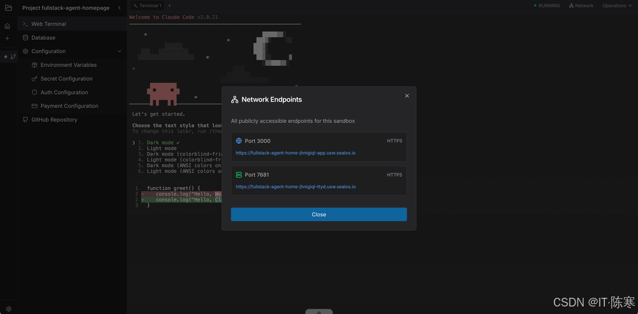Click the Port 3000 label
The width and height of the screenshot is (638, 314).
coord(257,141)
